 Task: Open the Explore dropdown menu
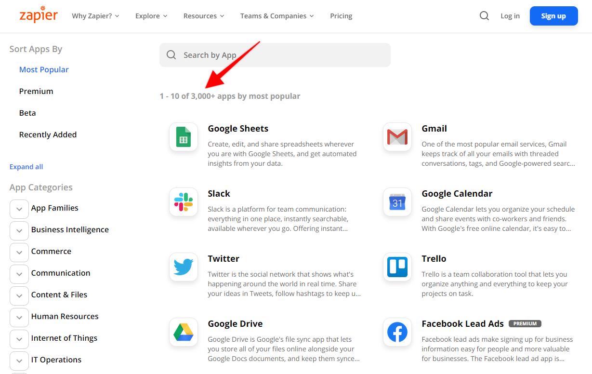151,16
